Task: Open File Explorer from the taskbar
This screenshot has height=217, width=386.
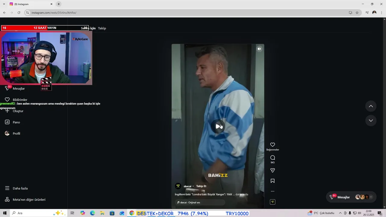Action: pyautogui.click(x=102, y=213)
